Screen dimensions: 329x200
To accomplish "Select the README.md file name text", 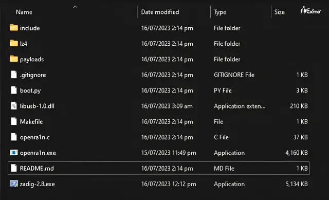I will tap(36, 168).
